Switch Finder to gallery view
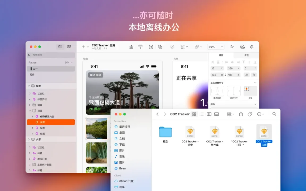 216,114
